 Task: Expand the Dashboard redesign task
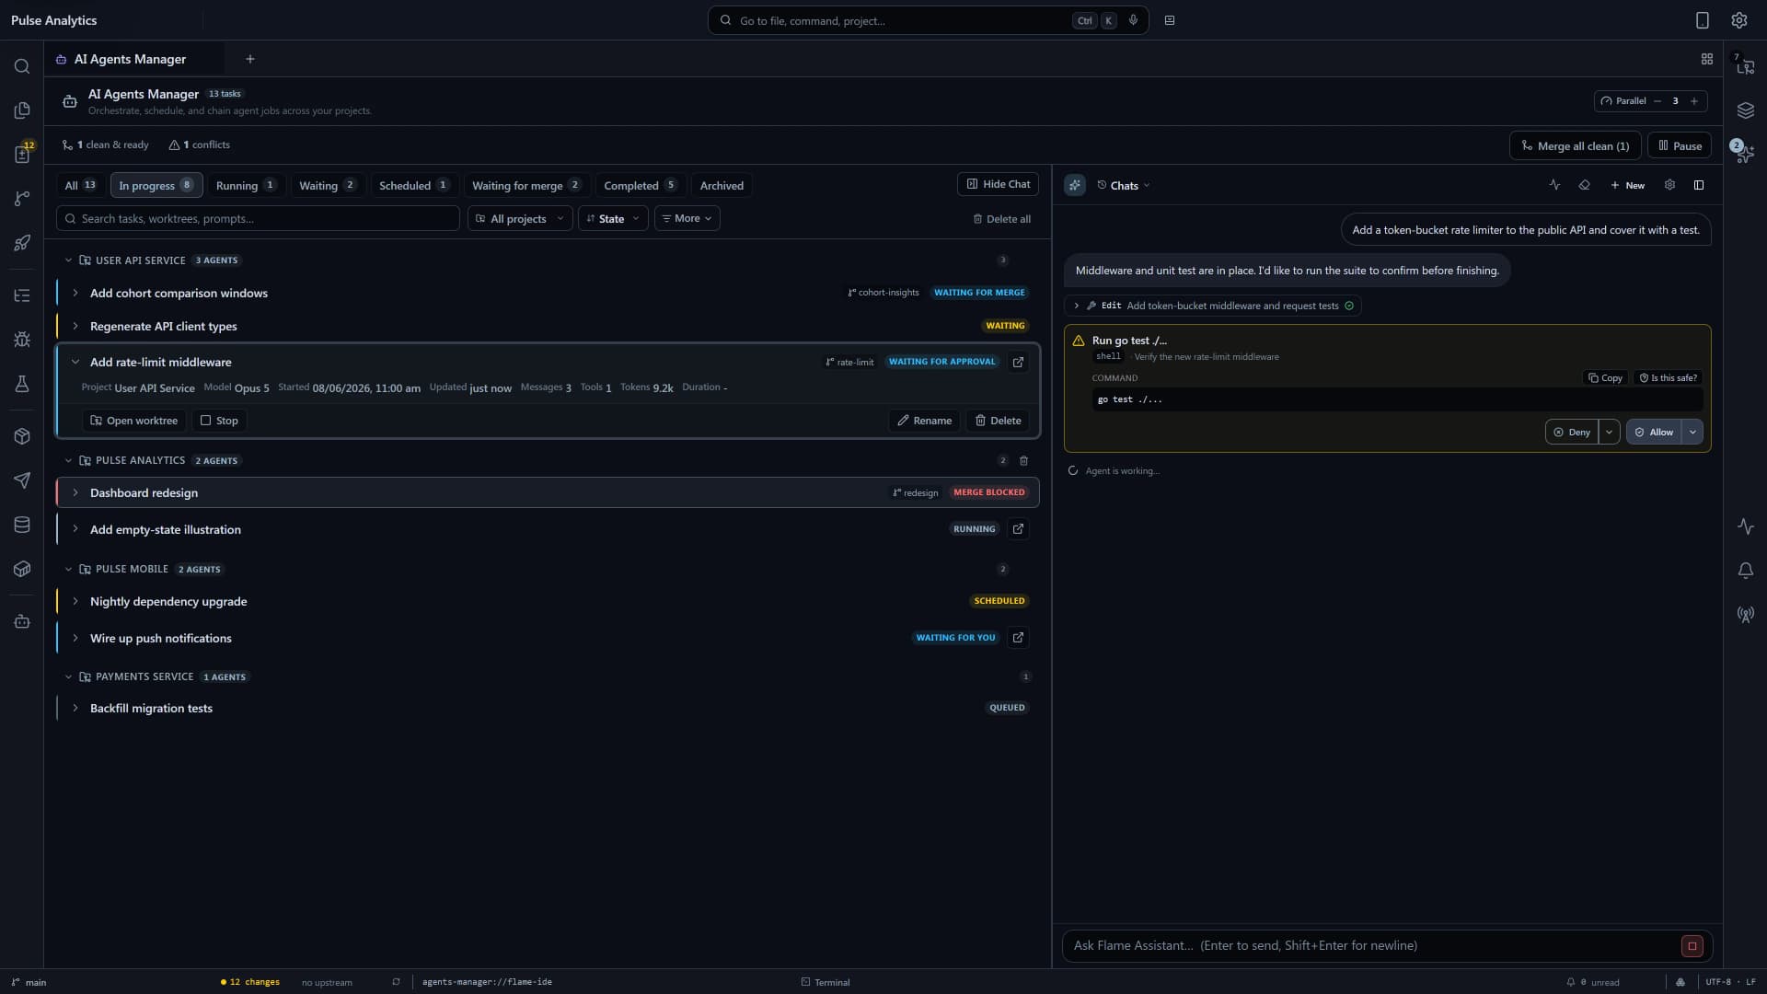click(75, 492)
